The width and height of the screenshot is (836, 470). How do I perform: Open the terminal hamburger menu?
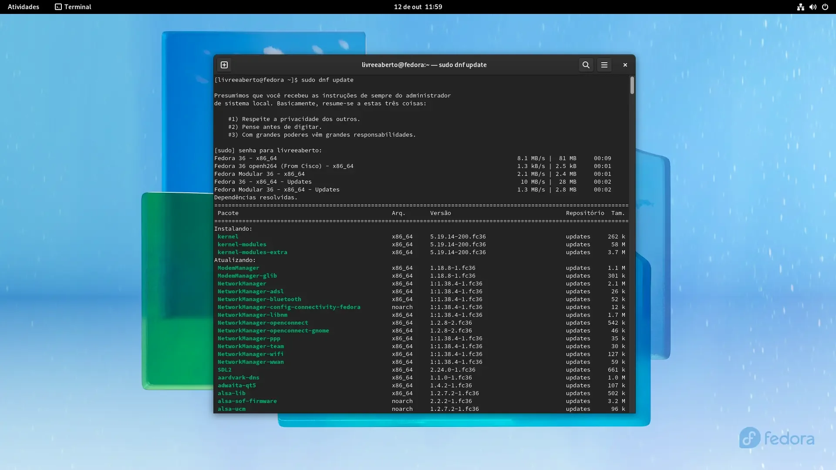point(604,65)
